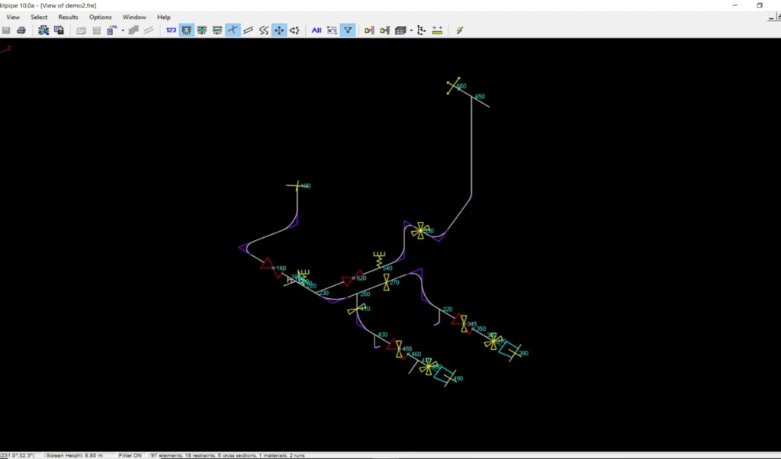Image resolution: width=781 pixels, height=459 pixels.
Task: Select the rotate view tool
Action: [294, 30]
